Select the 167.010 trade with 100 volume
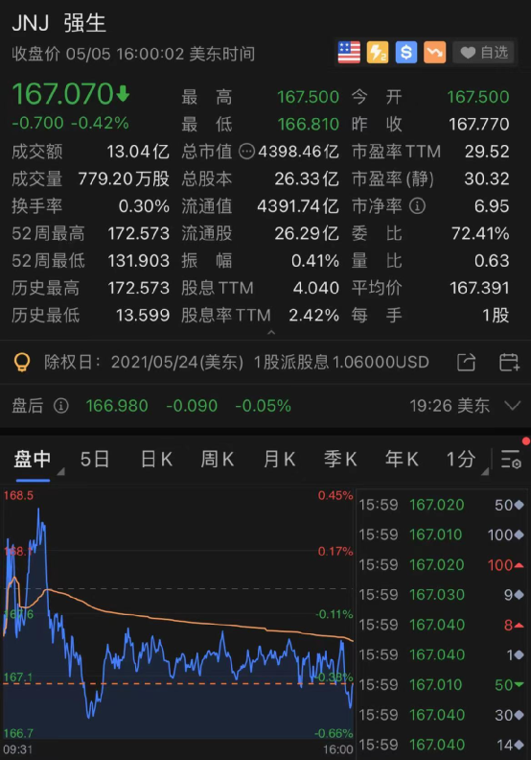 click(x=441, y=534)
